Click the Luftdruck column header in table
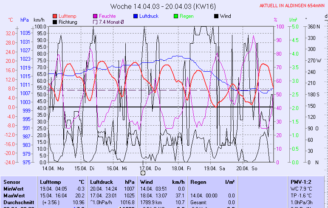This screenshot has width=328, height=208. pos(101,181)
